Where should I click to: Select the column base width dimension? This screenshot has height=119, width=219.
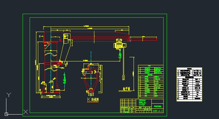[51, 97]
